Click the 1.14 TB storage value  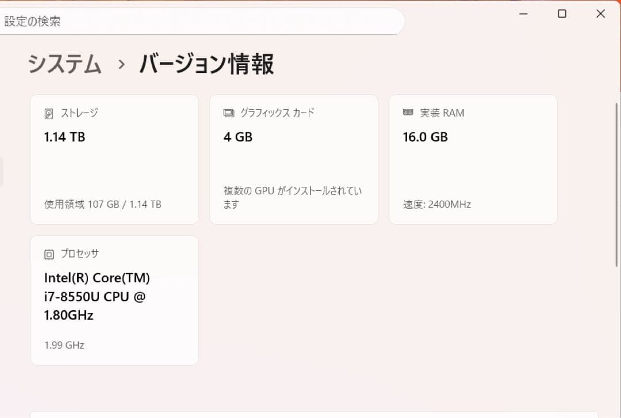coord(64,137)
